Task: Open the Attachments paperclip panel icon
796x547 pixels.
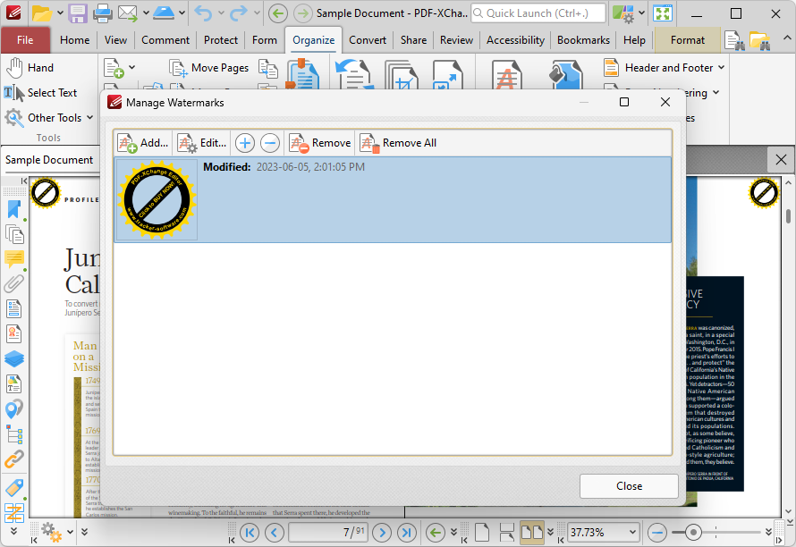Action: click(x=14, y=284)
